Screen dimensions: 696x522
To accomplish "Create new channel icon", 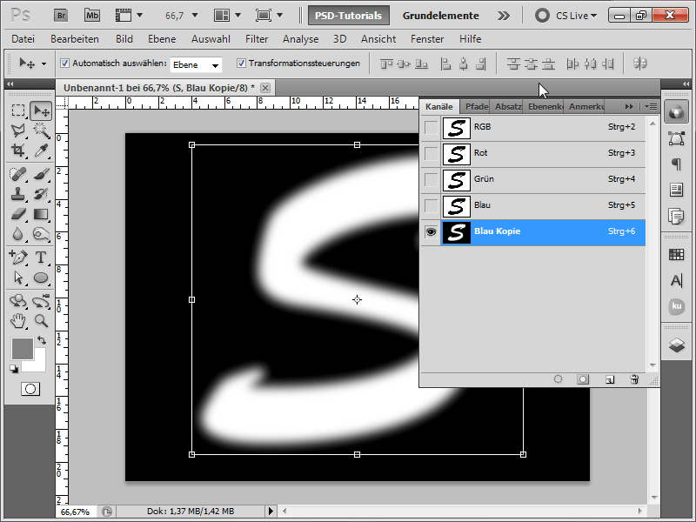I will click(610, 379).
